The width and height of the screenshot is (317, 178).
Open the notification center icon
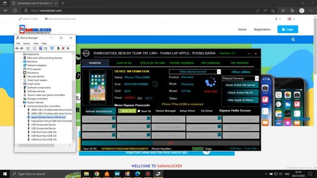[x=311, y=174]
